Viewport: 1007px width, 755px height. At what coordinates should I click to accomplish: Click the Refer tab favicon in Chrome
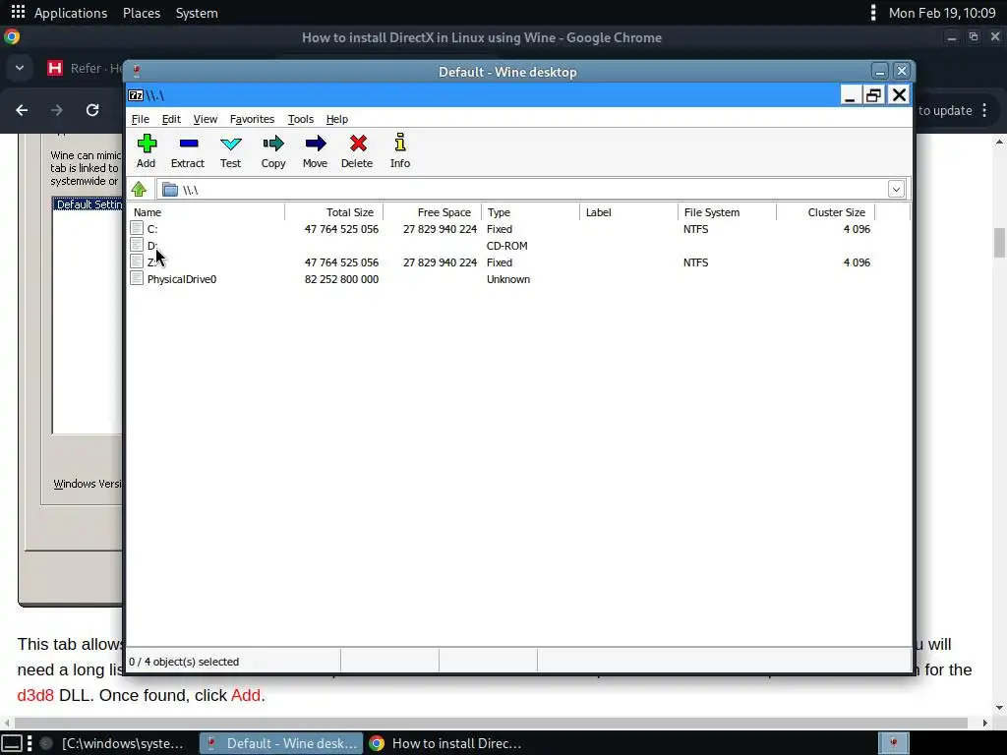click(55, 68)
